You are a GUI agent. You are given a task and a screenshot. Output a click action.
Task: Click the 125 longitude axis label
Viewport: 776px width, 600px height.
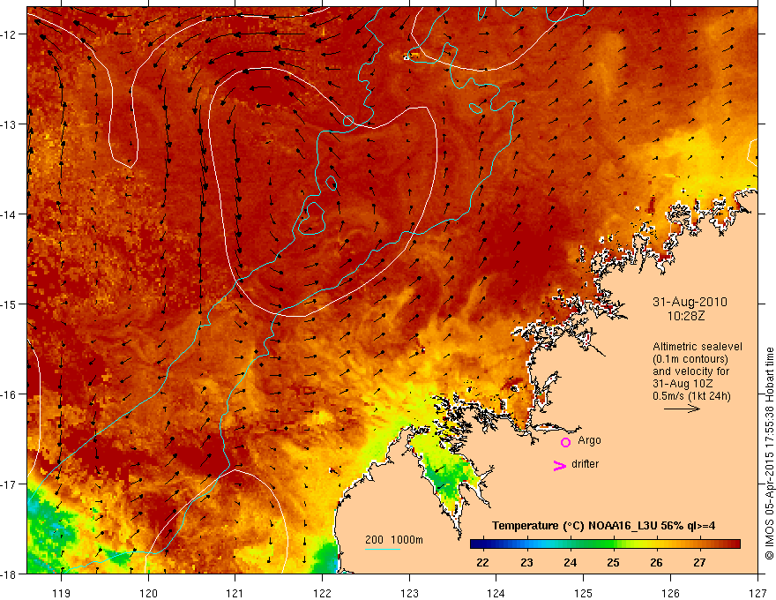tap(584, 593)
